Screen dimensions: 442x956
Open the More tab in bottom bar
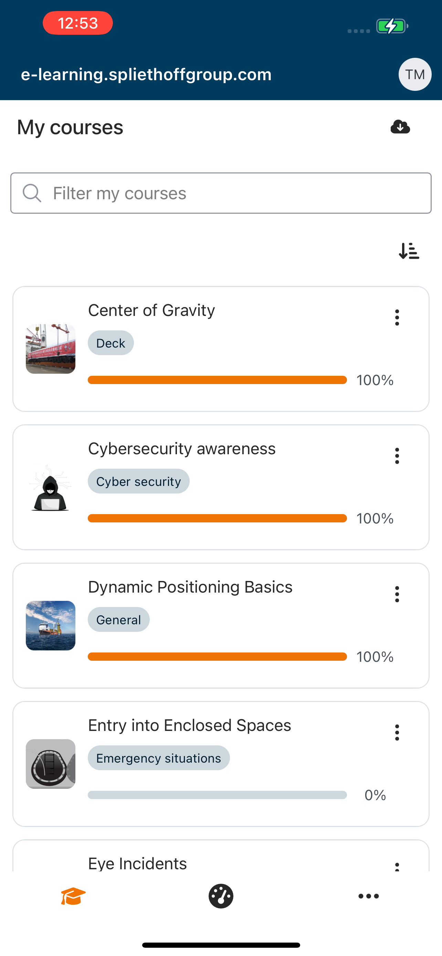point(368,896)
